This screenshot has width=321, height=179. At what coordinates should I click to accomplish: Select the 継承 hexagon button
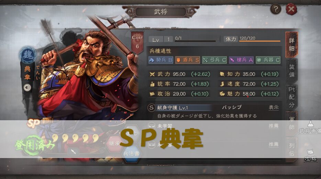114,143
